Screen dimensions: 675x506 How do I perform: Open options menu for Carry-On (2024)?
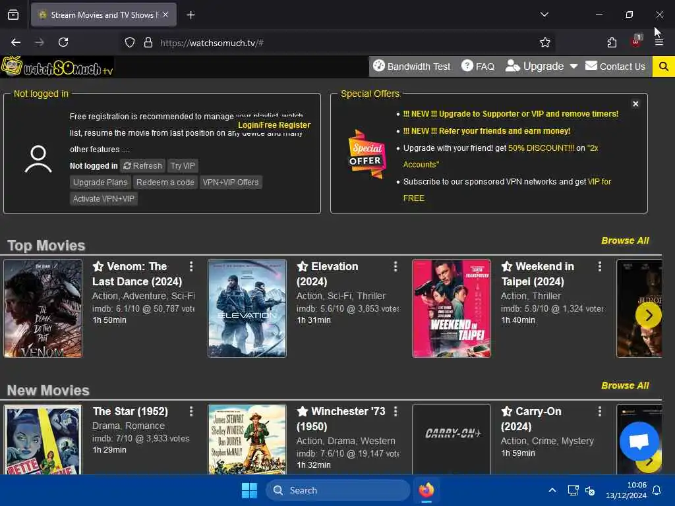(600, 412)
